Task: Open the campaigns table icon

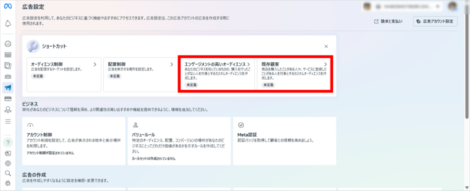Action: click(8, 55)
